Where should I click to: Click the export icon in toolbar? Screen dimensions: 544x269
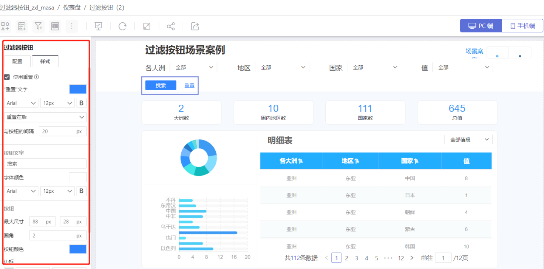point(195,26)
